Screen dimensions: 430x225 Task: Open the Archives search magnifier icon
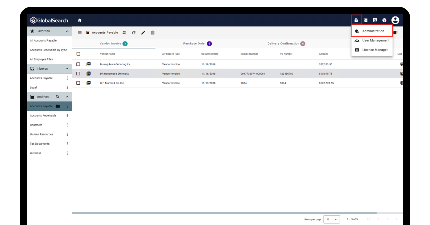(x=58, y=97)
